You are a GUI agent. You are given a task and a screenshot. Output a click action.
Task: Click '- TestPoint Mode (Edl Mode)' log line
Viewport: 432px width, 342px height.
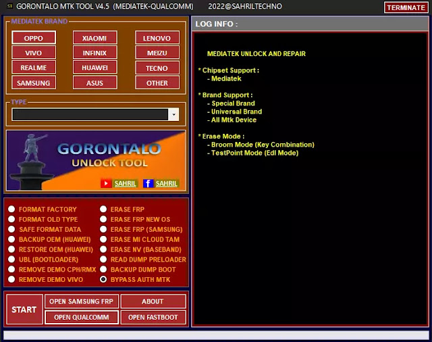click(x=252, y=153)
